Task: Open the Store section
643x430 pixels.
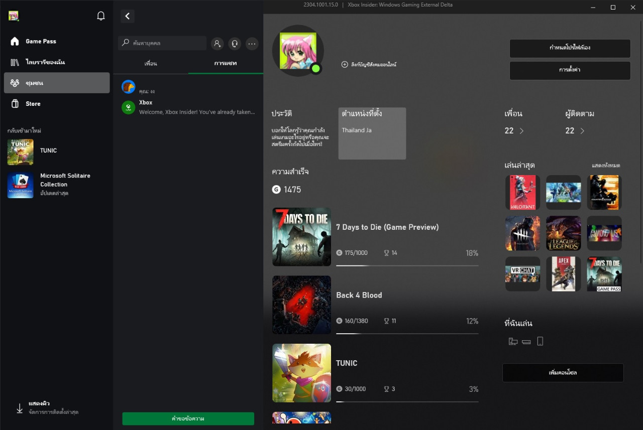Action: point(57,104)
